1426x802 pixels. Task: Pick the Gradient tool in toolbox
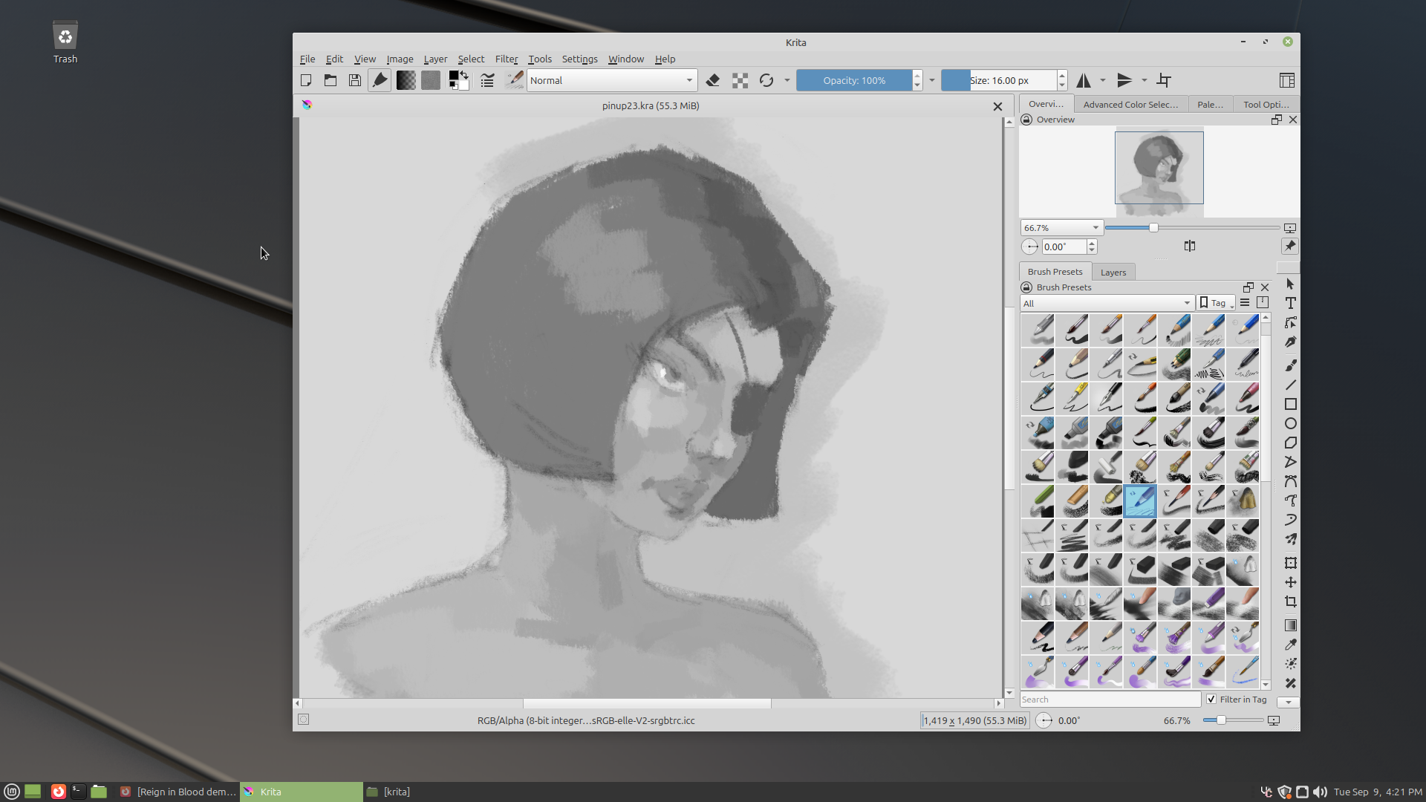click(x=1291, y=625)
